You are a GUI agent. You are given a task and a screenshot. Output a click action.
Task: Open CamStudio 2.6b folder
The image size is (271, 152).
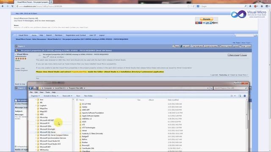(88, 148)
